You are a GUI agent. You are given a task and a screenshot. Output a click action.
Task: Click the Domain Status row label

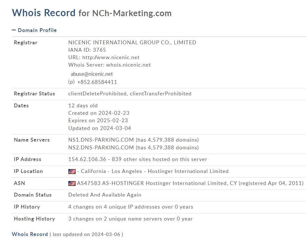[x=33, y=195]
